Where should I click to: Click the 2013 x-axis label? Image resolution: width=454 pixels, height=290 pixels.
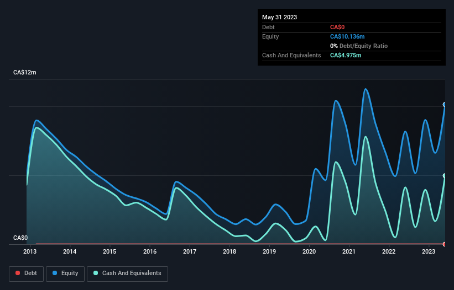[30, 251]
